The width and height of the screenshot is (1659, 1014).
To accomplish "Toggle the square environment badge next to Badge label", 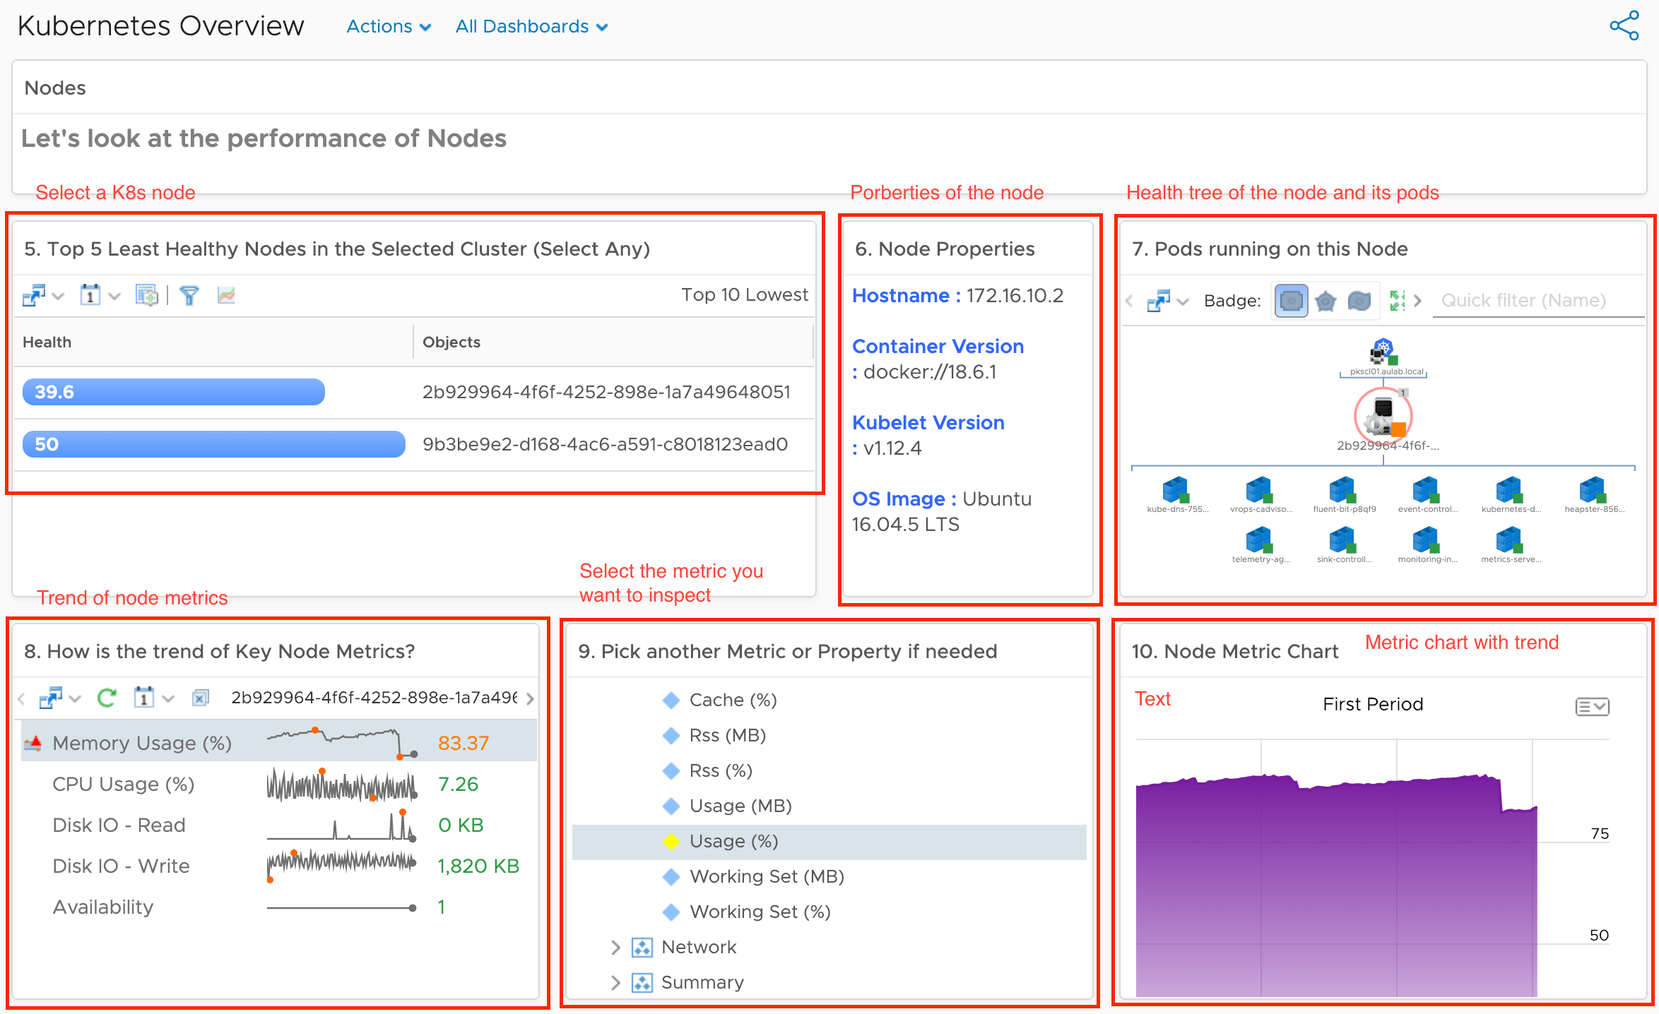I will click(1291, 299).
